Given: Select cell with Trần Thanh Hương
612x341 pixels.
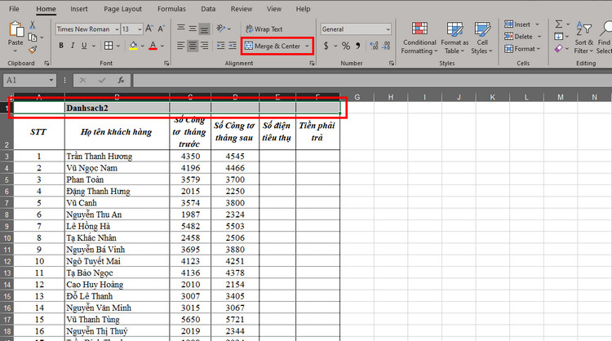Looking at the screenshot, I should click(x=117, y=156).
